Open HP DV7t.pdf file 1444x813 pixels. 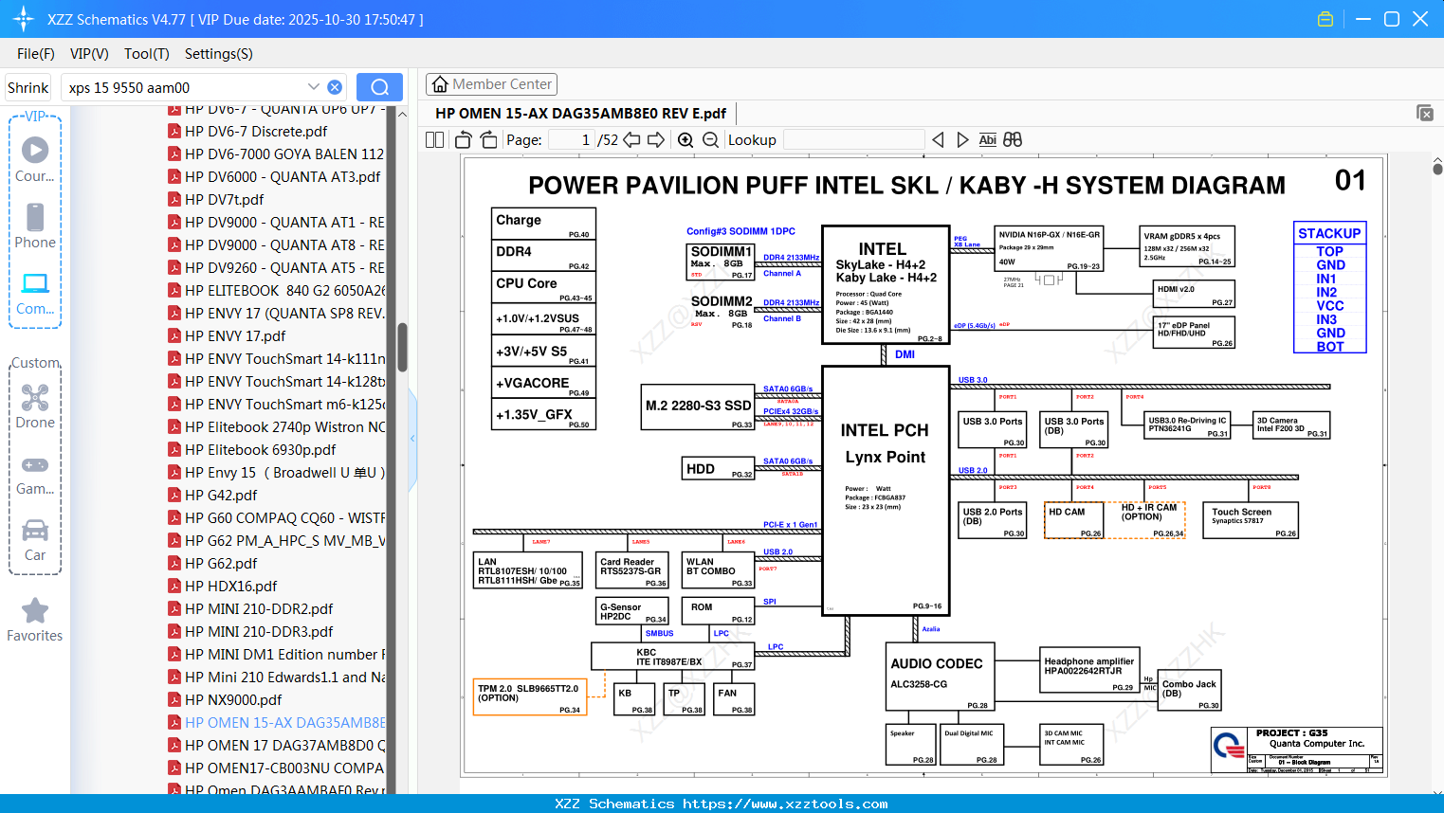pos(224,200)
